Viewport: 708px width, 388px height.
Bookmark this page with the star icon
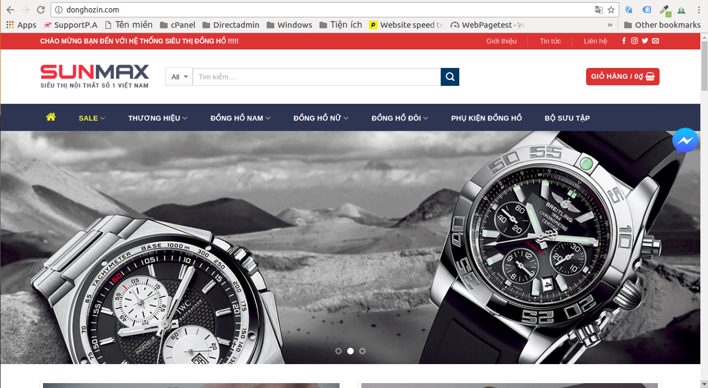click(611, 10)
